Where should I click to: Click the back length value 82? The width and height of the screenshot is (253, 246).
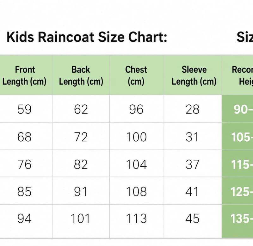[81, 164]
